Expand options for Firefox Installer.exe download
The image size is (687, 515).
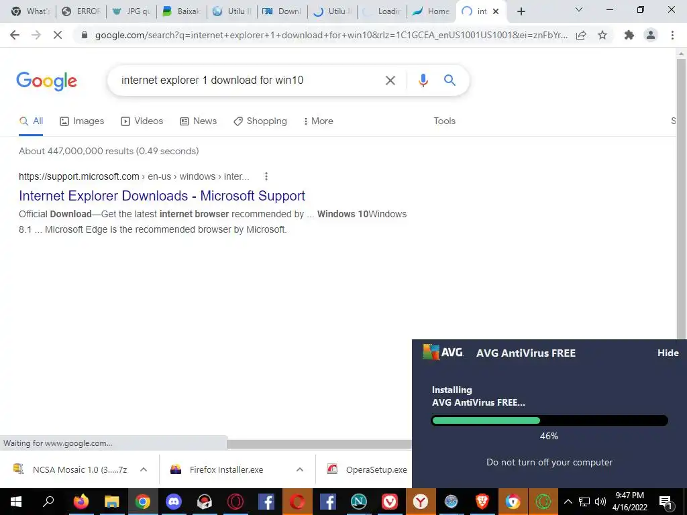(x=300, y=469)
